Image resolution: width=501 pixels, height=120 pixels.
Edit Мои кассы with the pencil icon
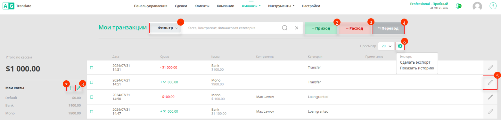[x=78, y=88]
